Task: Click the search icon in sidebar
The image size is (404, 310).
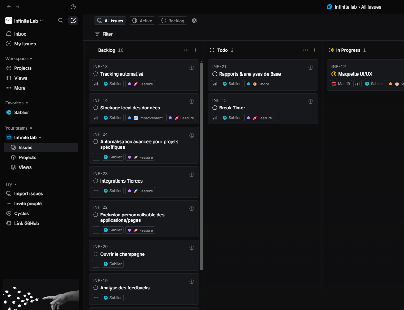Action: (61, 21)
